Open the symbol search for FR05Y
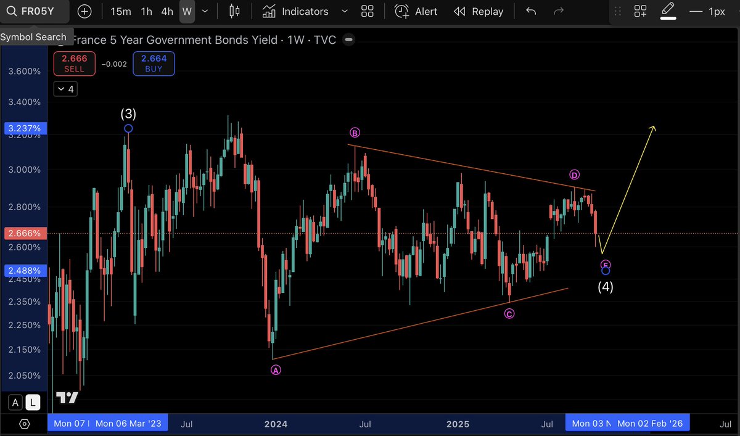Screen dimensions: 740x436 coord(34,10)
